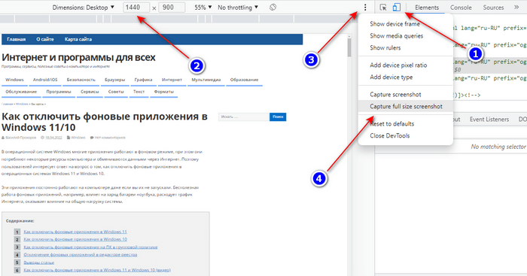Image resolution: width=527 pixels, height=276 pixels.
Task: Open the Советы category
Action: (116, 92)
